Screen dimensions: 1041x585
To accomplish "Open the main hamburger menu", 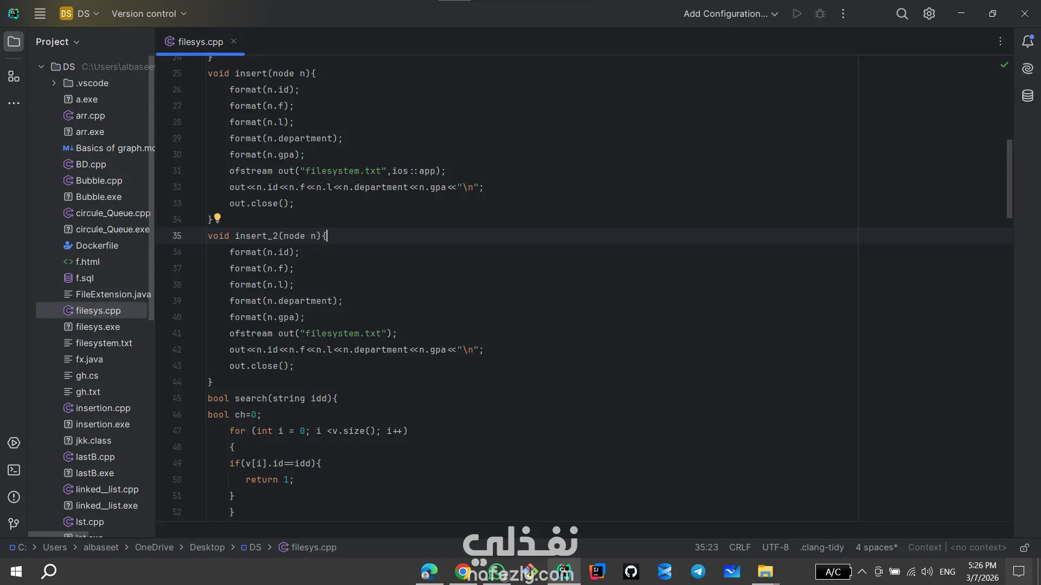I will point(40,14).
